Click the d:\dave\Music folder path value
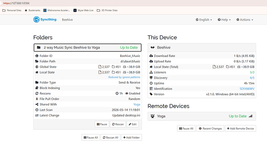The width and height of the screenshot is (267, 151). [x=130, y=61]
